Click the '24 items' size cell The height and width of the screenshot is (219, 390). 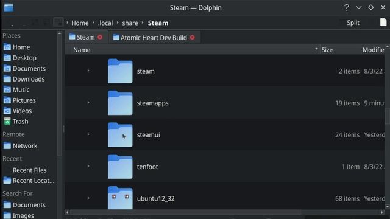pyautogui.click(x=347, y=135)
